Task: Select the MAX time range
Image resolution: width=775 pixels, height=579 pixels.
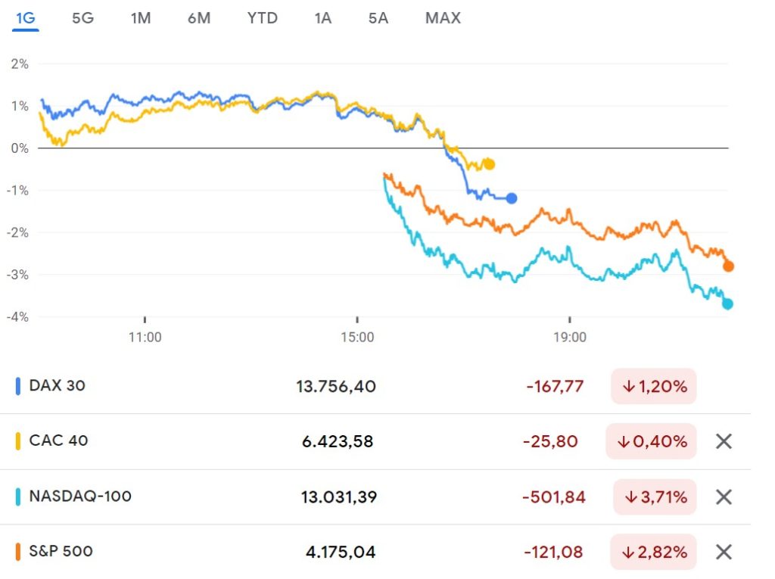Action: click(x=443, y=18)
